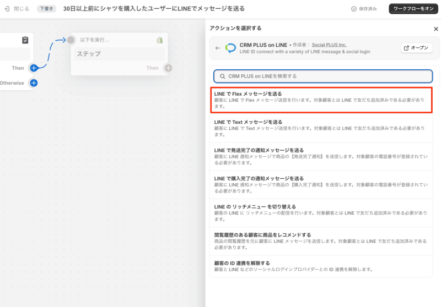Click the CRM PLUS on LINE search field

click(323, 76)
